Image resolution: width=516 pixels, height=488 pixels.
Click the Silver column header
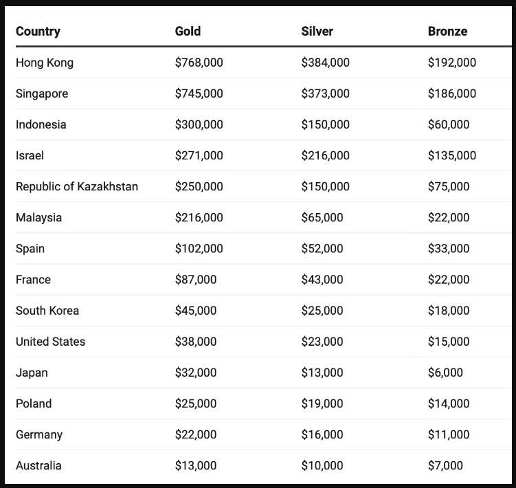[317, 32]
